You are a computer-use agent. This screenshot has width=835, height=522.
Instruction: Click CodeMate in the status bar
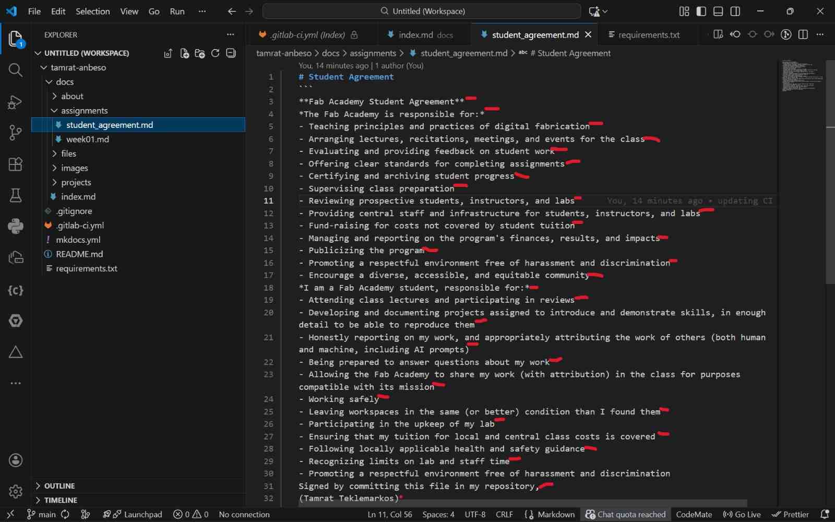pos(694,514)
